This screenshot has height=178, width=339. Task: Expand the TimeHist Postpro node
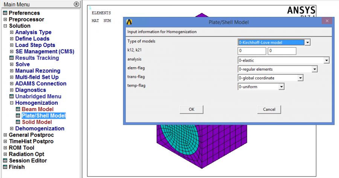(x=5, y=141)
